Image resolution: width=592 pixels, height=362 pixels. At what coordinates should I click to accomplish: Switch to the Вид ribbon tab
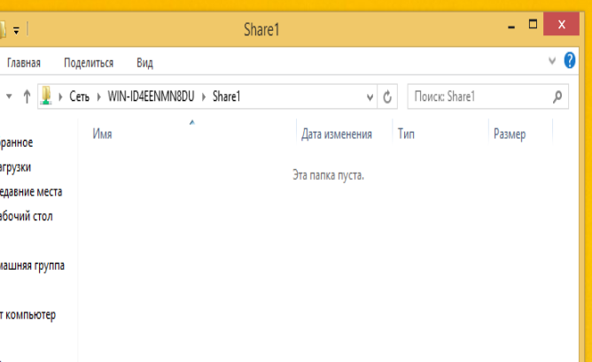144,63
